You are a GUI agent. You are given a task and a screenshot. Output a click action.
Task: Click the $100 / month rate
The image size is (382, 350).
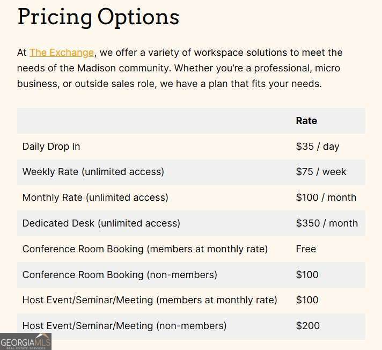(x=326, y=198)
